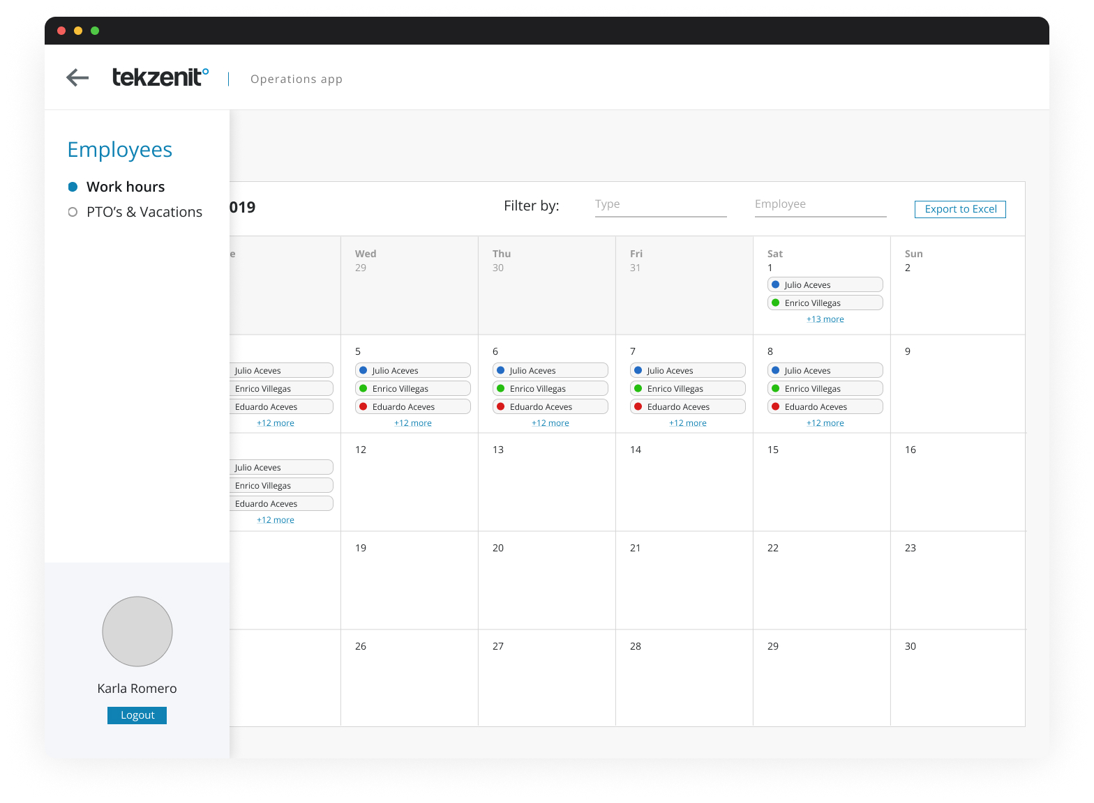Open the +12 more link on day 5
This screenshot has height=803, width=1094.
(413, 423)
